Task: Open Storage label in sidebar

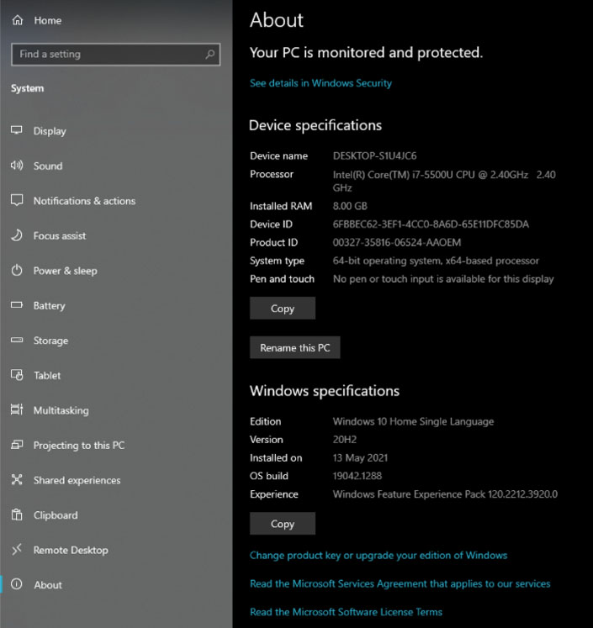Action: 50,340
